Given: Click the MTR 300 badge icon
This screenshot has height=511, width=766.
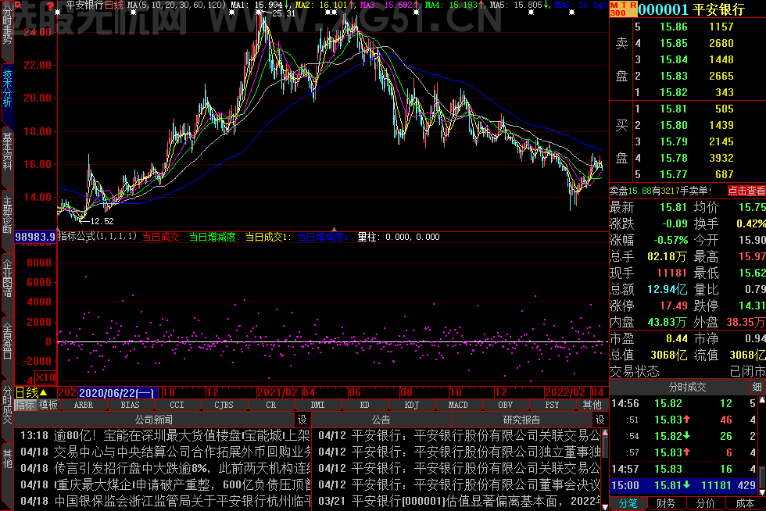Looking at the screenshot, I should 624,9.
